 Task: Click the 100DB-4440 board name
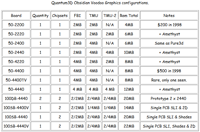16,98
